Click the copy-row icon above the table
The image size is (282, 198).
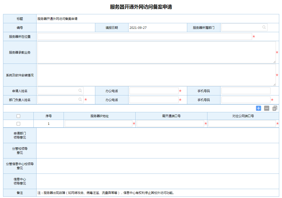tap(275, 108)
